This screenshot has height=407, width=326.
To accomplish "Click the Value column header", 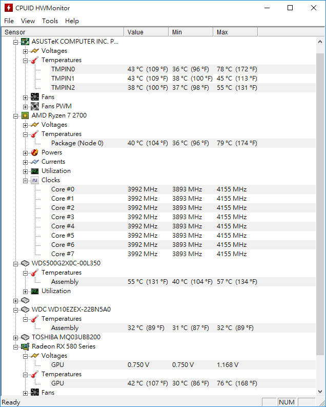I will [146, 32].
